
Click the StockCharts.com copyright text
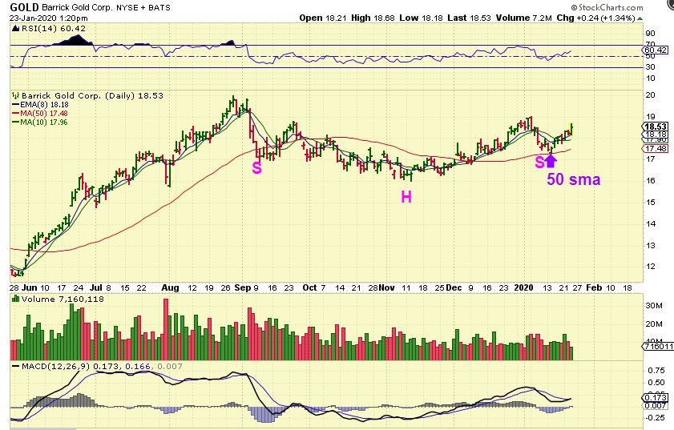click(x=607, y=7)
